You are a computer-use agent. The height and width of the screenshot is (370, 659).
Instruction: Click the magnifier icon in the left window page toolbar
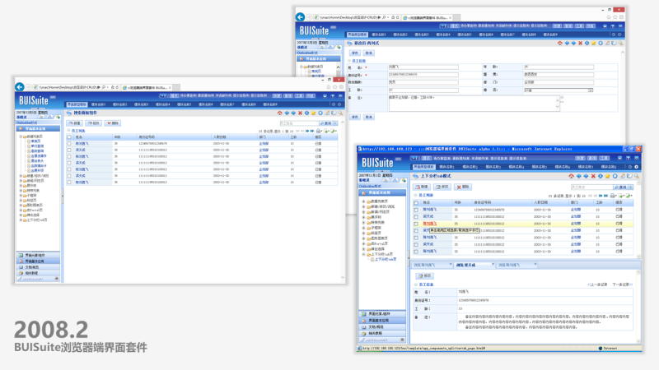tap(340, 113)
